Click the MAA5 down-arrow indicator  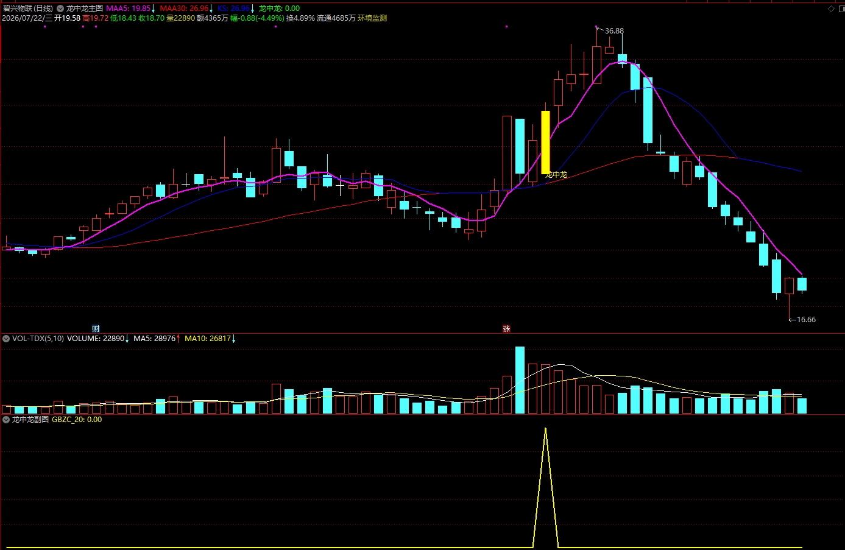point(153,9)
